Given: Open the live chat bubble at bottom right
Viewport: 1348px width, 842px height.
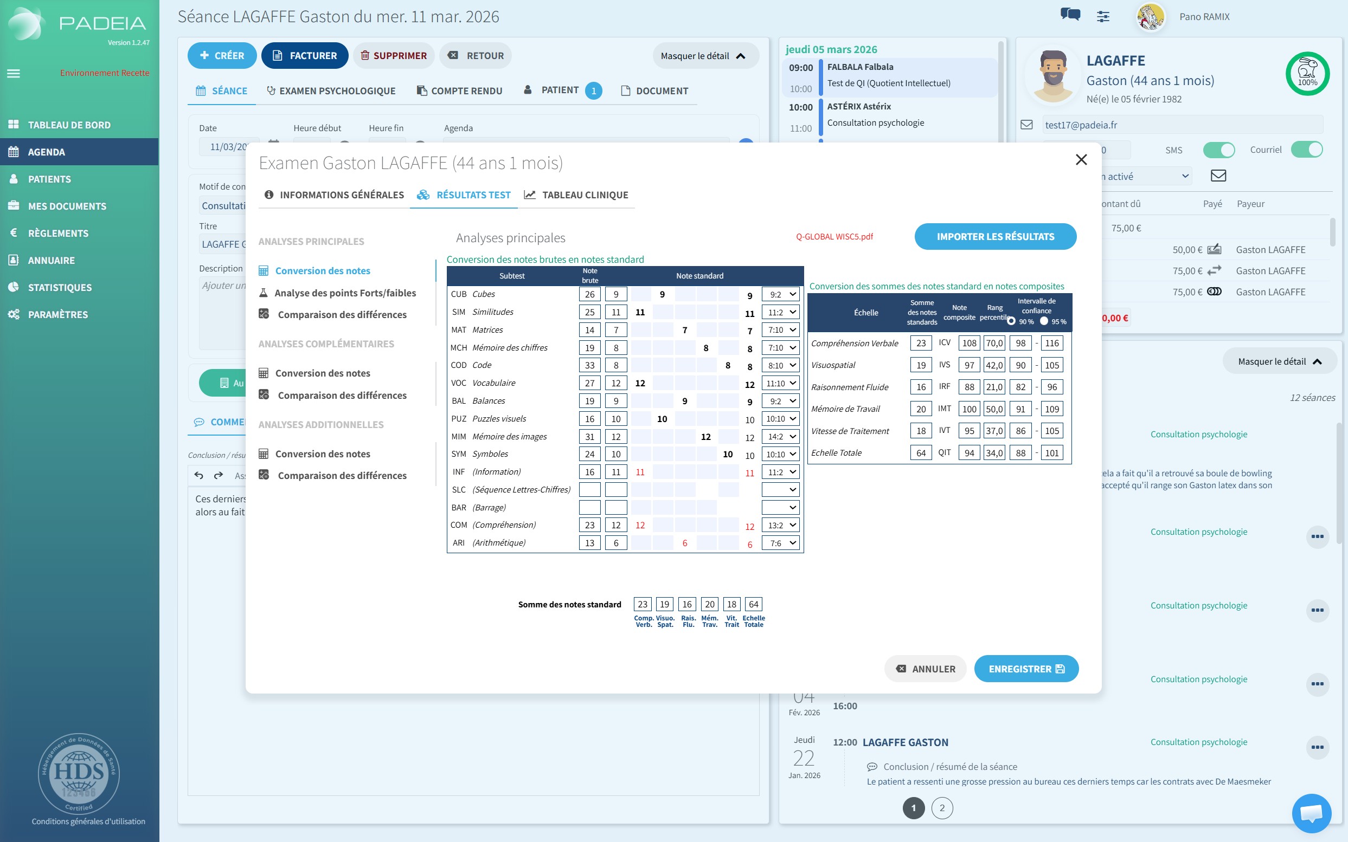Looking at the screenshot, I should tap(1311, 813).
